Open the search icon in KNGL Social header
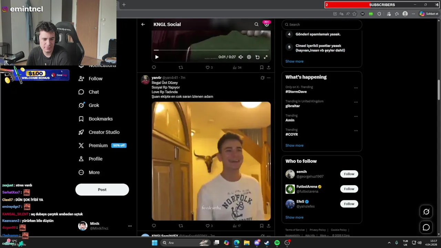This screenshot has height=248, width=441. pos(256,24)
